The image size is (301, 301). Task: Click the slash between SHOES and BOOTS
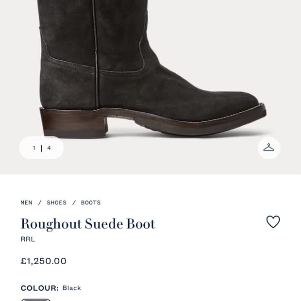[74, 202]
